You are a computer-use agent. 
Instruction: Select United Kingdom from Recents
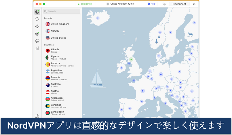60,24
